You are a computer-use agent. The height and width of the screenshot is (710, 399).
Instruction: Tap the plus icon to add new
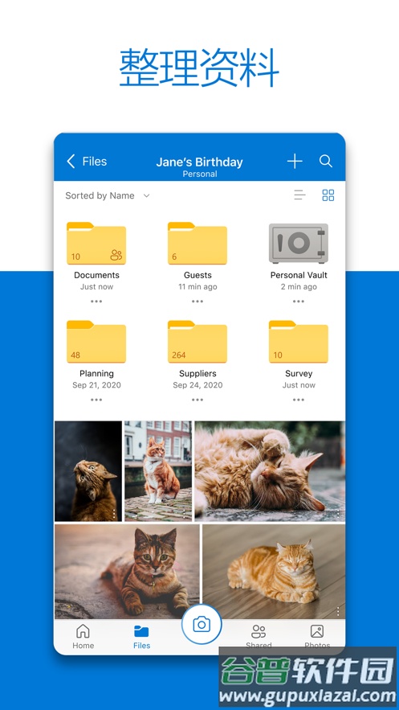(295, 161)
